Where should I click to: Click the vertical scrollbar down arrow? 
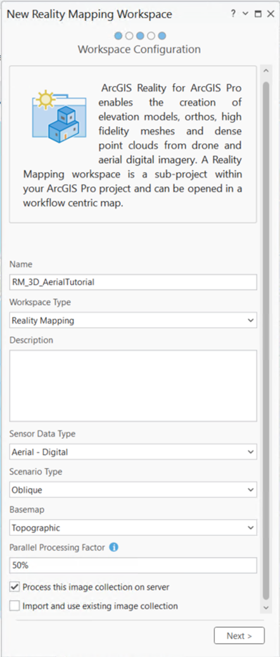click(x=266, y=607)
